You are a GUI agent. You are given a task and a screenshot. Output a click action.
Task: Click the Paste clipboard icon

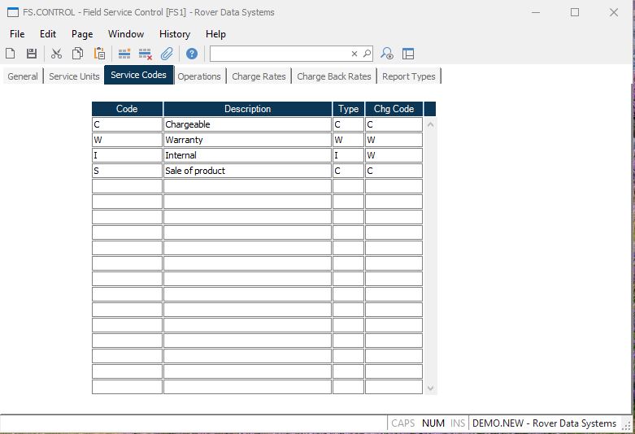[99, 54]
